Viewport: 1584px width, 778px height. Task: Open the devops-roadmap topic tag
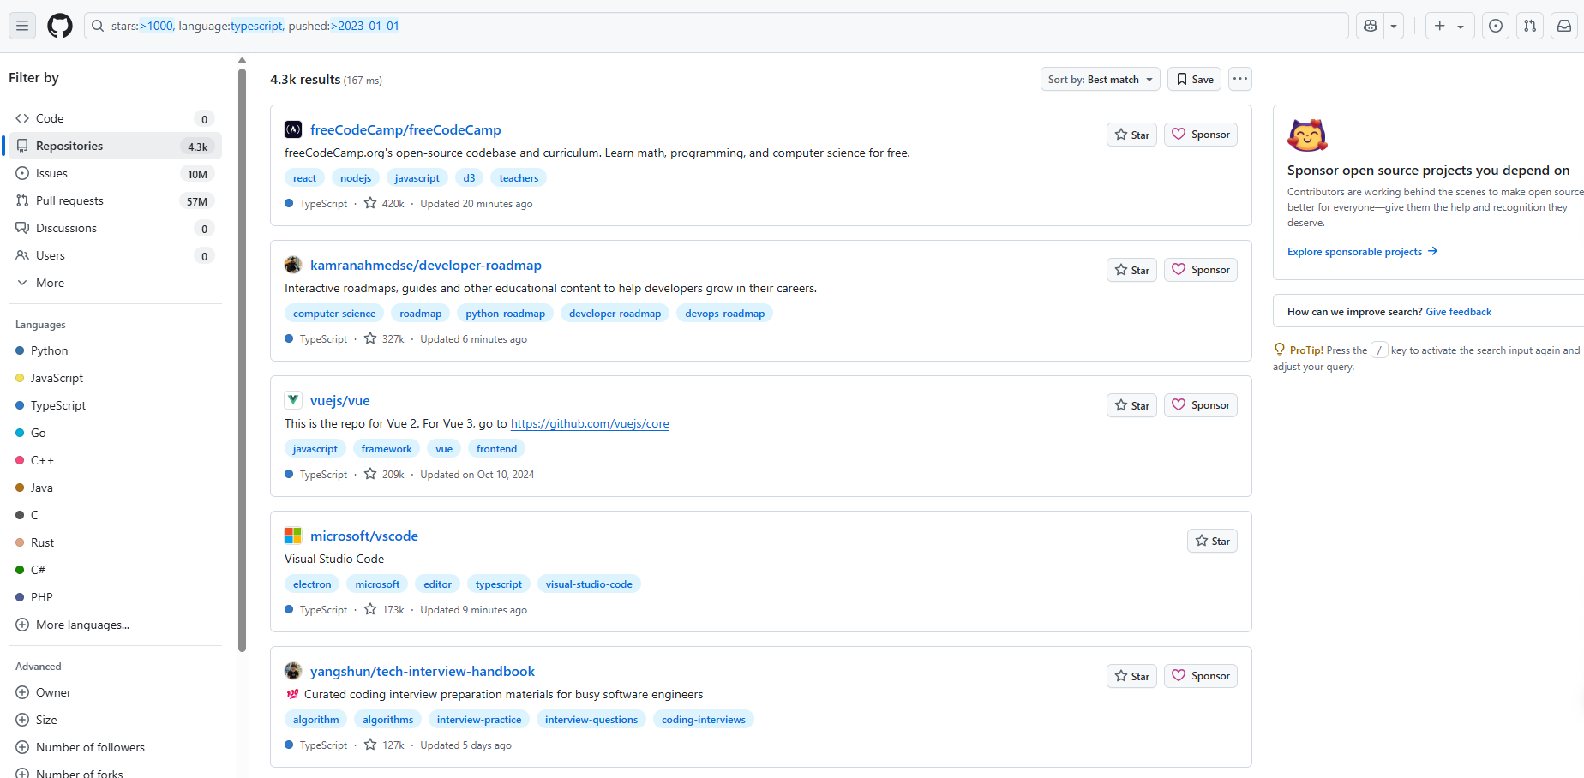pyautogui.click(x=725, y=314)
